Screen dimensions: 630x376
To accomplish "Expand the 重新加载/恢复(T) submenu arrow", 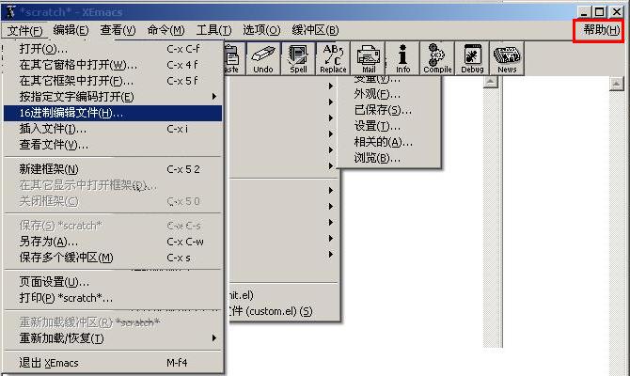I will coord(214,338).
